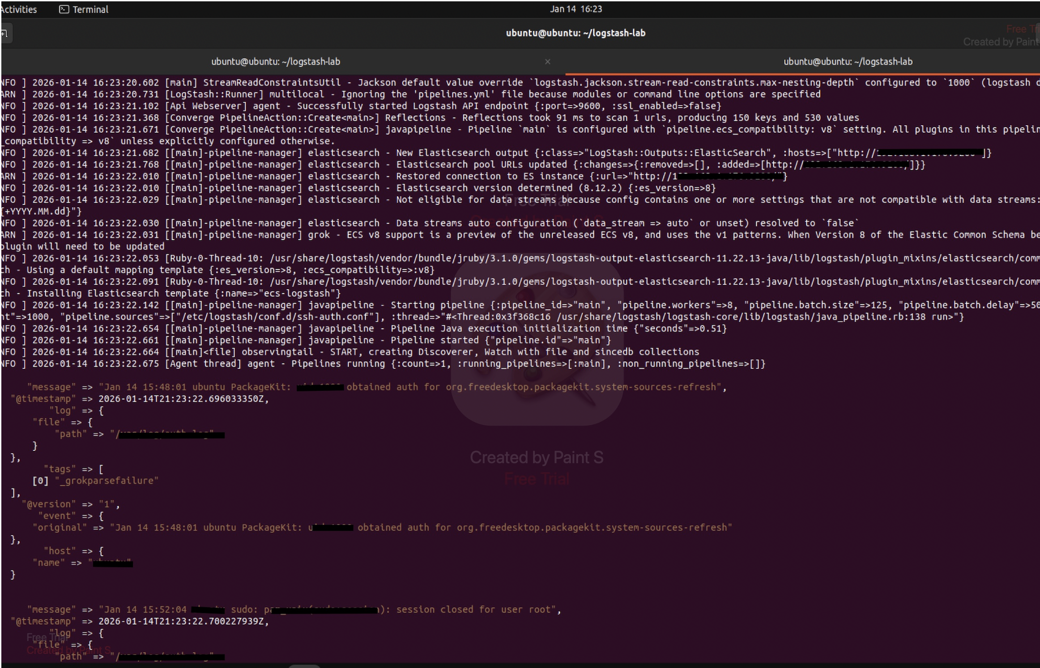Click the 'Data streams auto configuration' line
The height and width of the screenshot is (668, 1040).
tap(430, 223)
